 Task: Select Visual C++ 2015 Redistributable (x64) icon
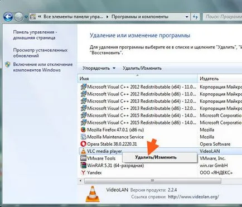pyautogui.click(x=84, y=115)
